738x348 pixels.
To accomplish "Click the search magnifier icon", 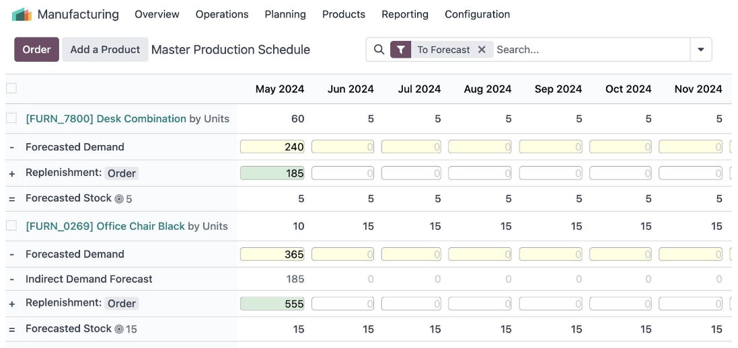I will (x=379, y=50).
